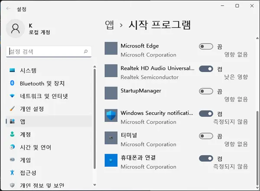The width and height of the screenshot is (260, 191).
Task: Select 시간 및 언어 in the sidebar
Action: tap(49, 147)
